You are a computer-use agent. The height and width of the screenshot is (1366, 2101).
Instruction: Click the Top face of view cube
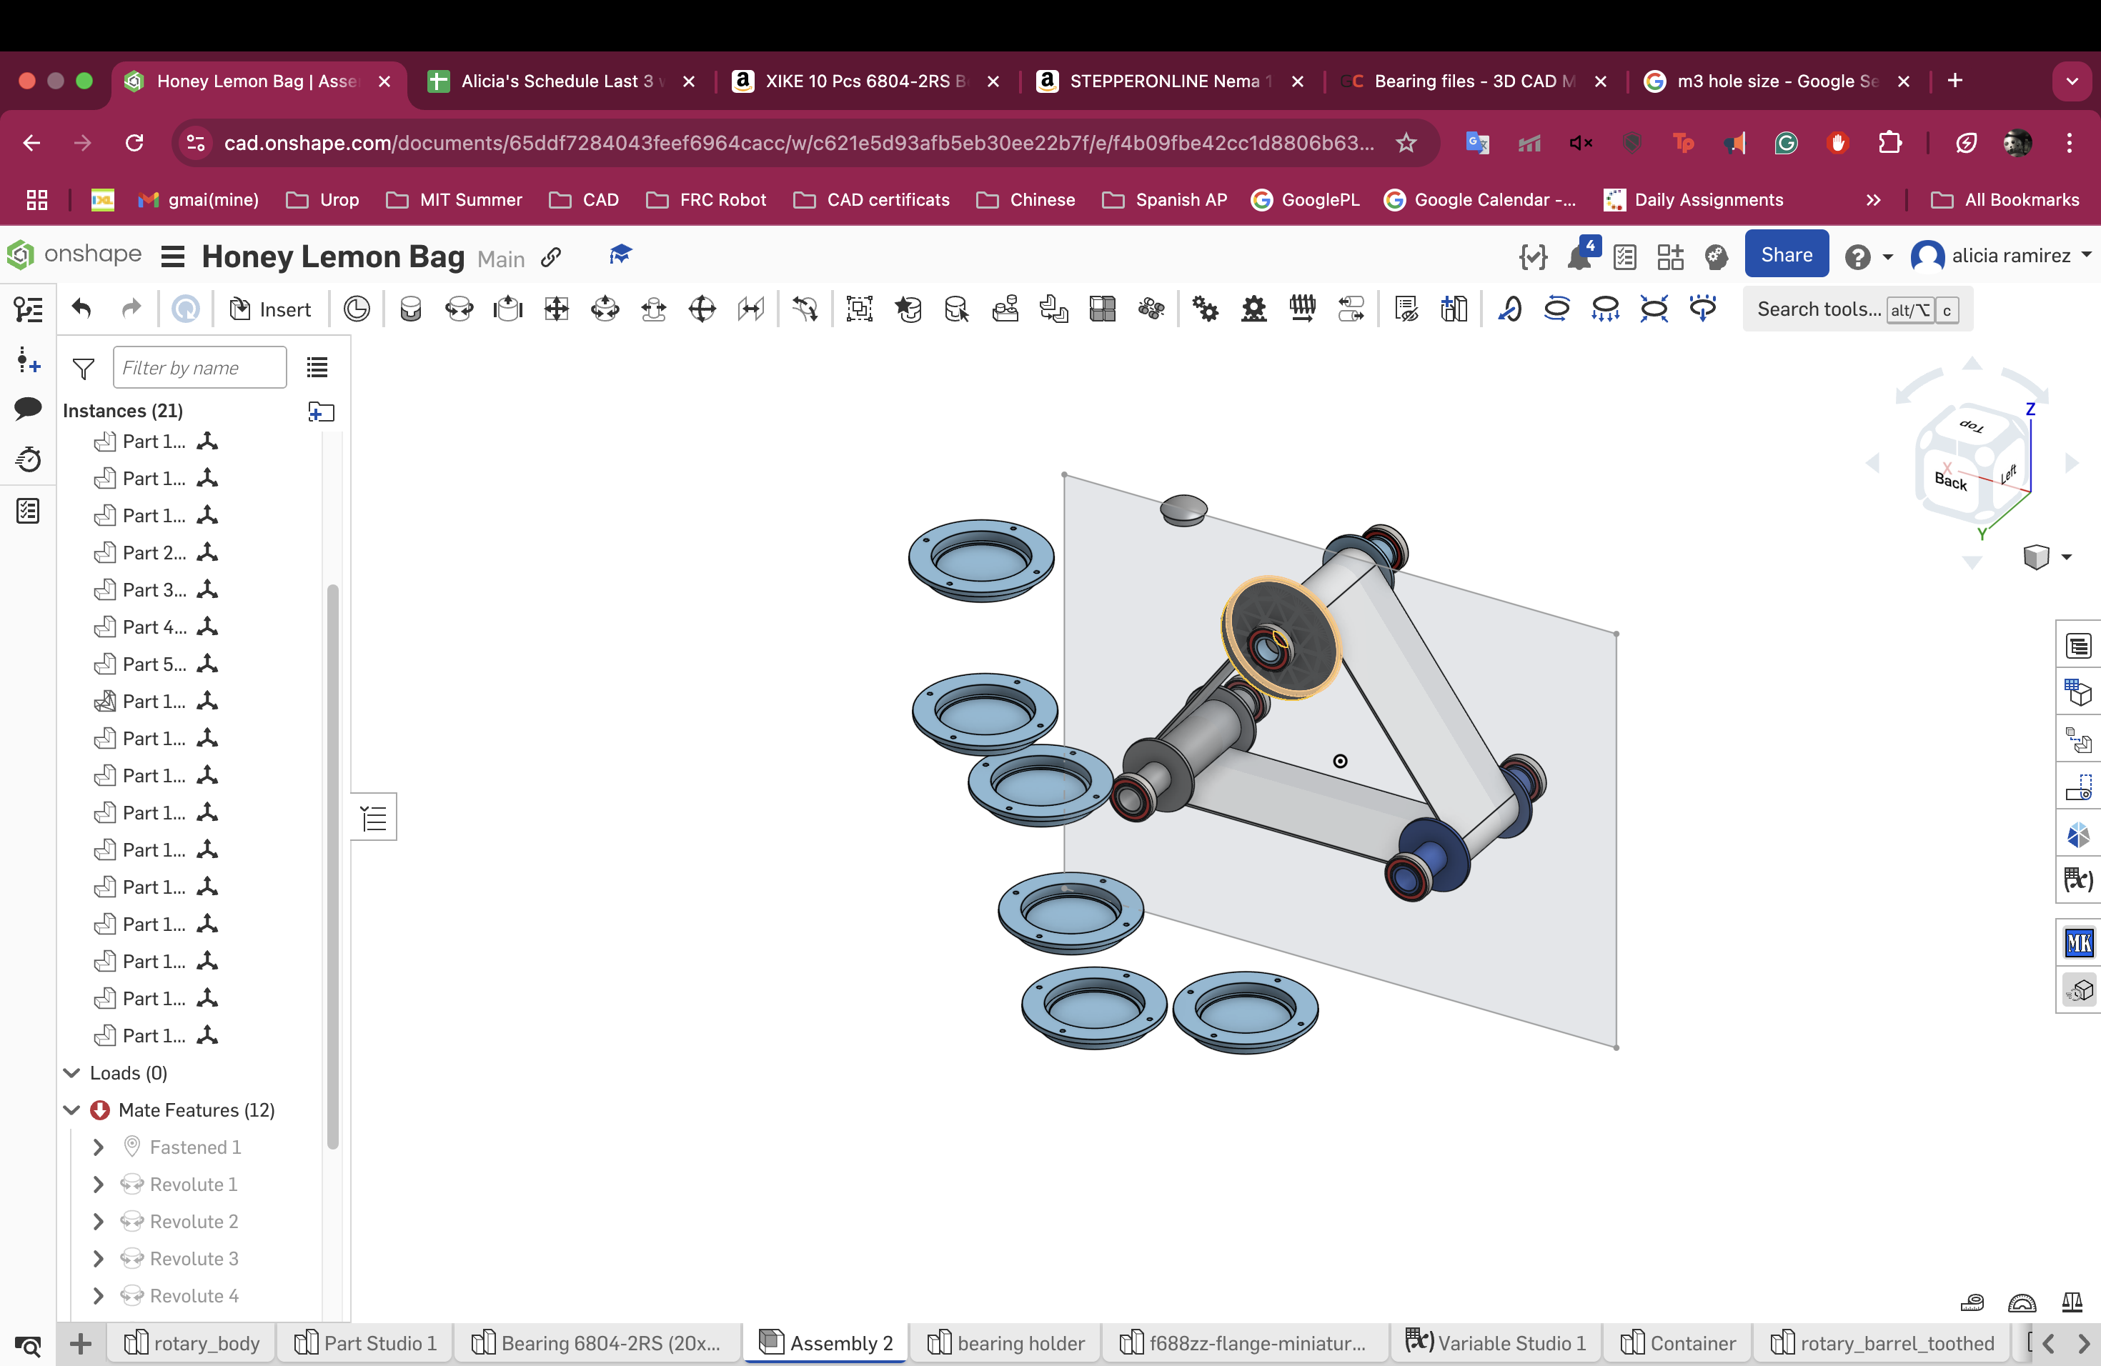coord(1971,425)
